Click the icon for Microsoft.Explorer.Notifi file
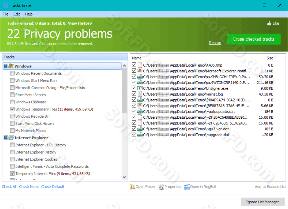Viewport: 288px width, 209px height. (x=140, y=71)
